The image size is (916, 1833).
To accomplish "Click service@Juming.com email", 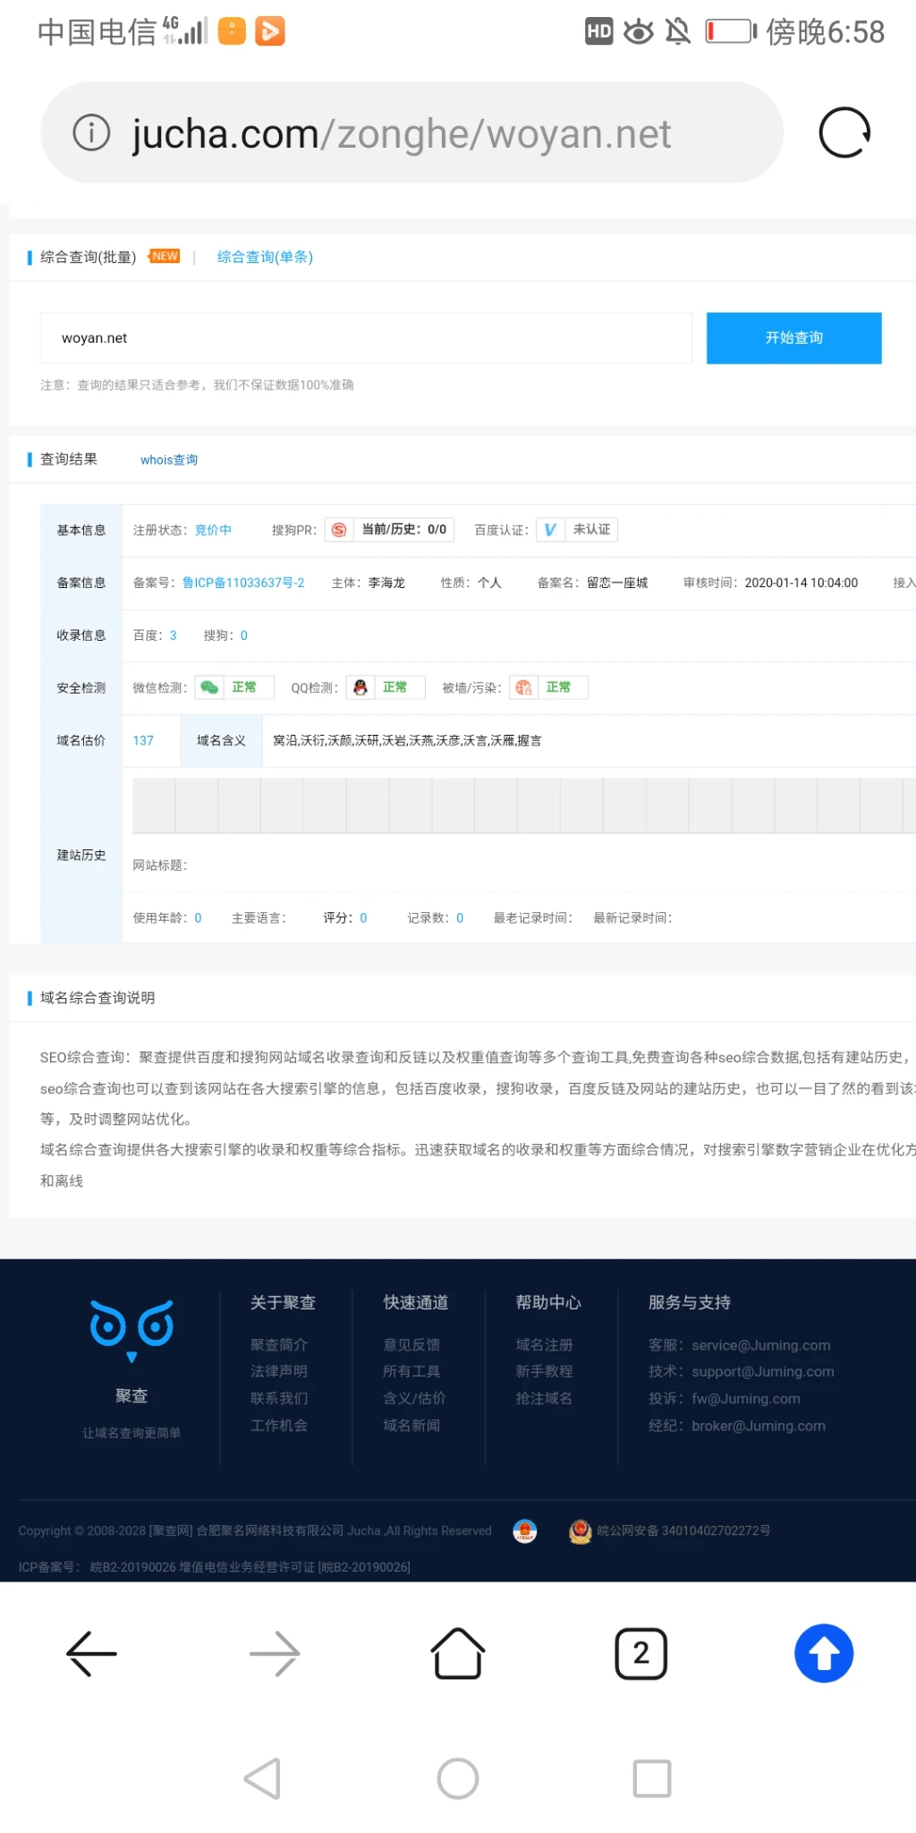I will (761, 1345).
